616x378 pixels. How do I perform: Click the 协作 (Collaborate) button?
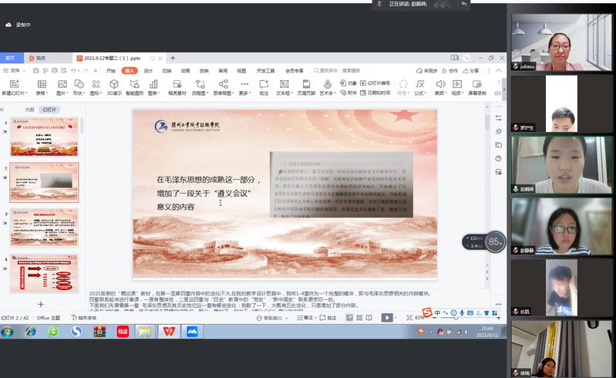tap(451, 70)
